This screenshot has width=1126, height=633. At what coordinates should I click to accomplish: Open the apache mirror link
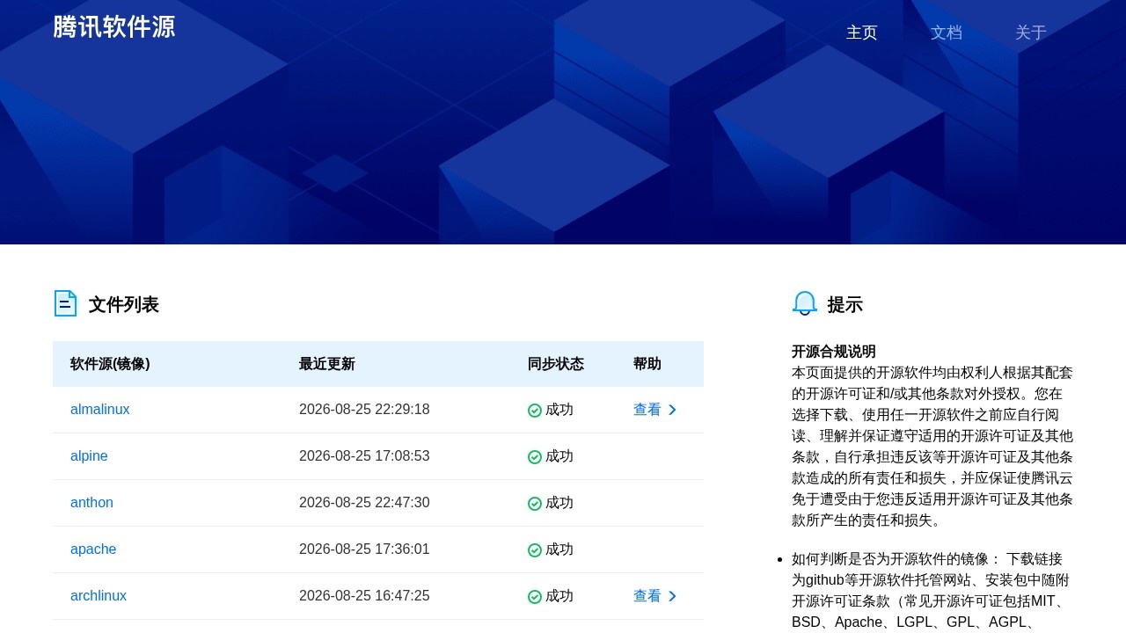[93, 549]
